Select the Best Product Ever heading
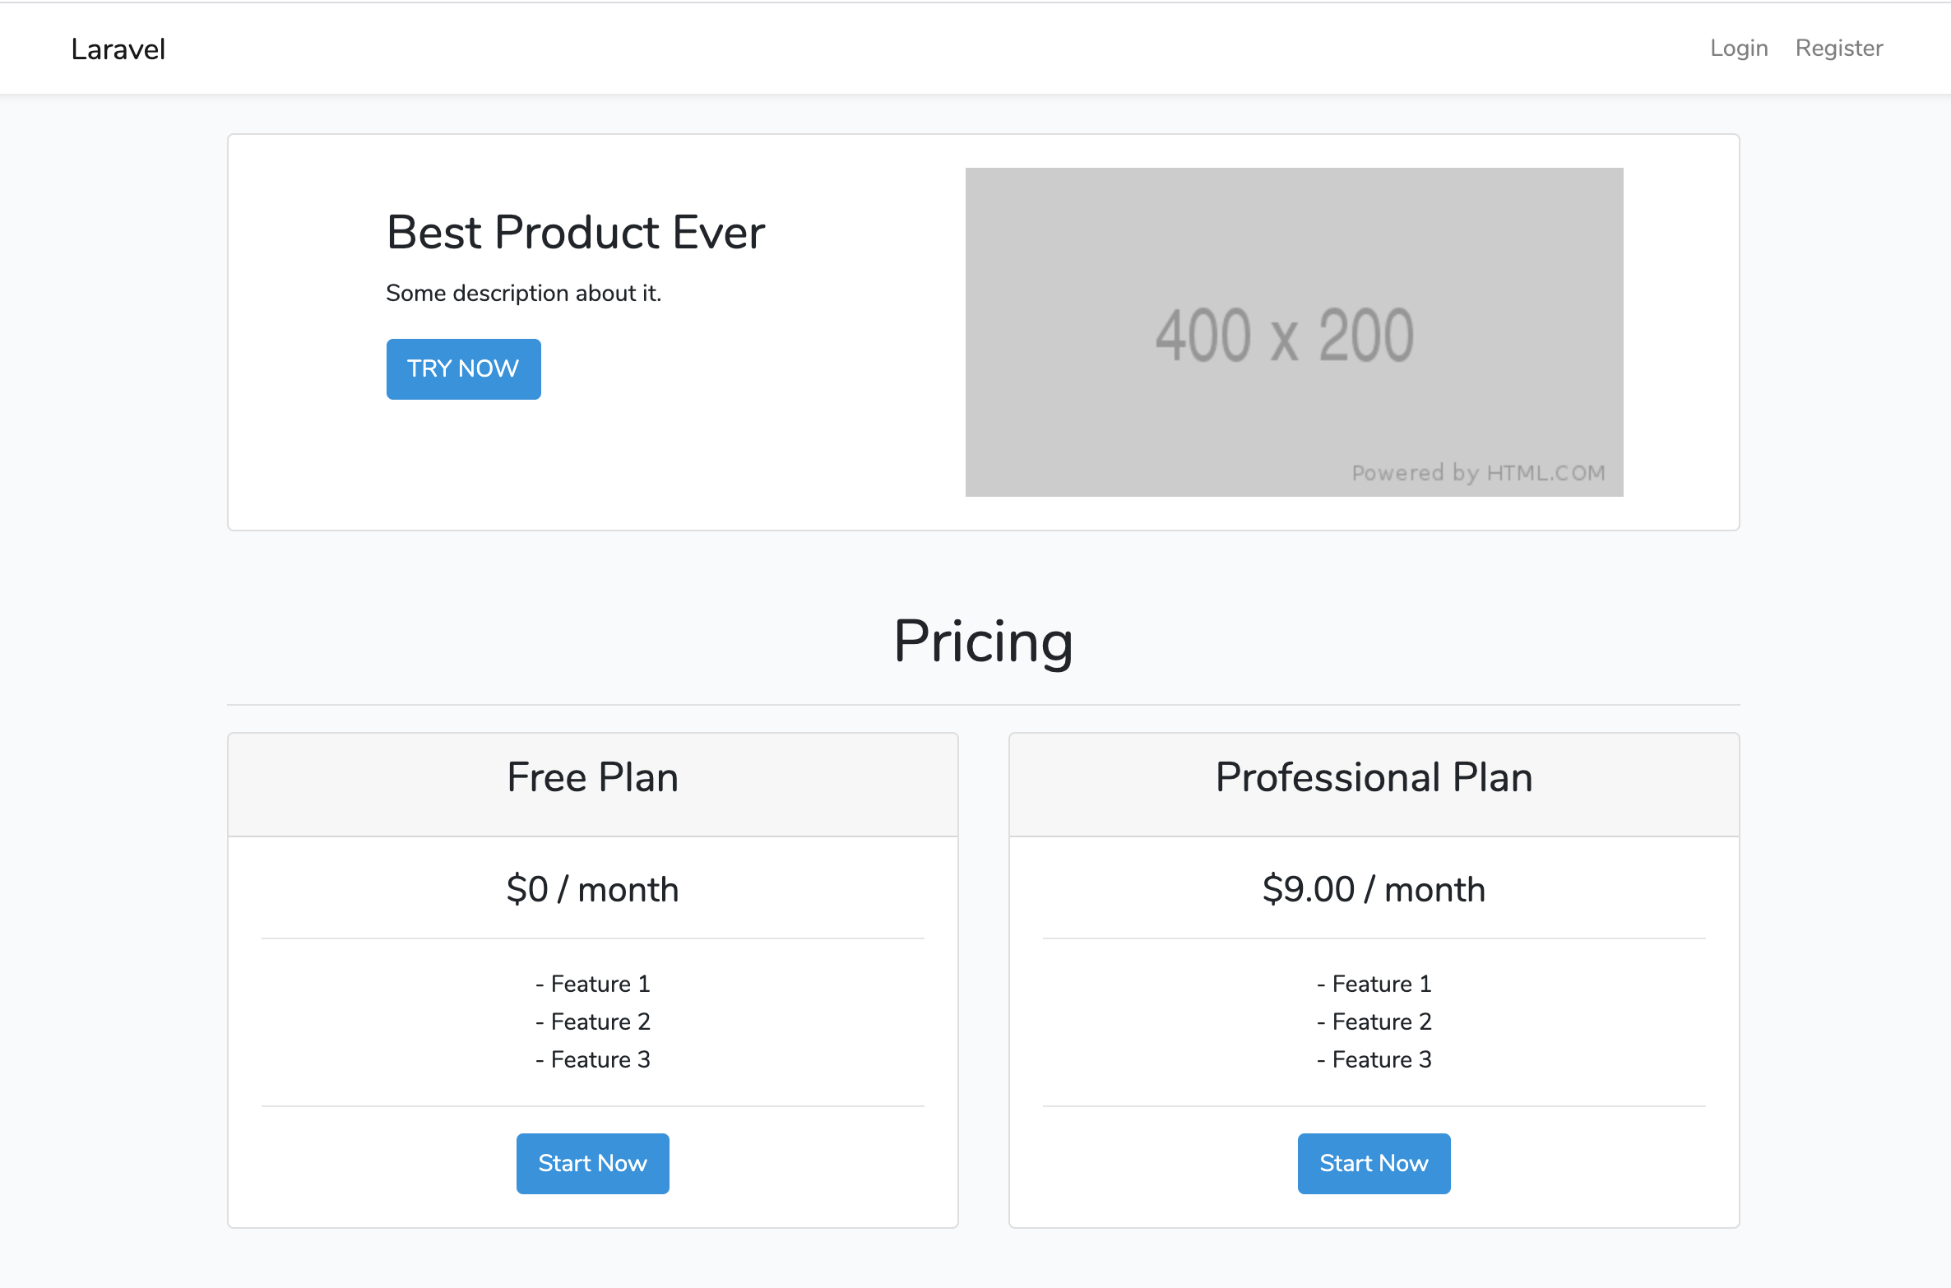The width and height of the screenshot is (1951, 1288). [577, 232]
